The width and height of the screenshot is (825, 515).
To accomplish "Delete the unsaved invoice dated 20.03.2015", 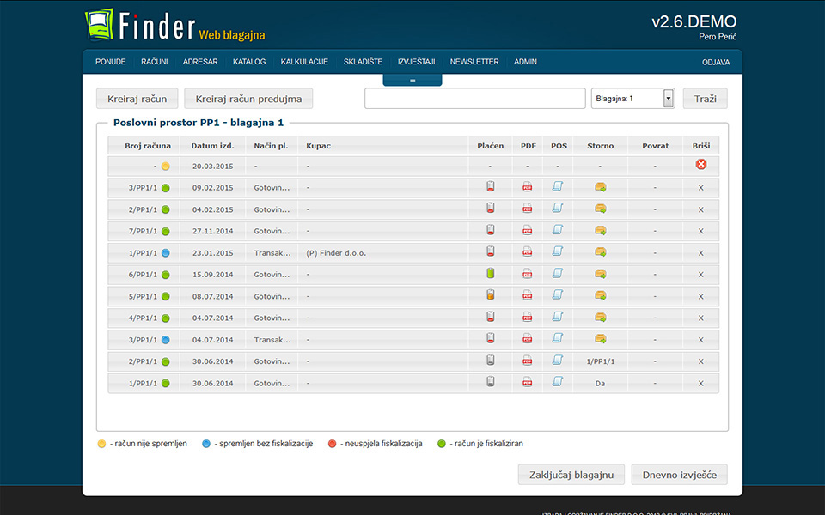I will point(700,165).
